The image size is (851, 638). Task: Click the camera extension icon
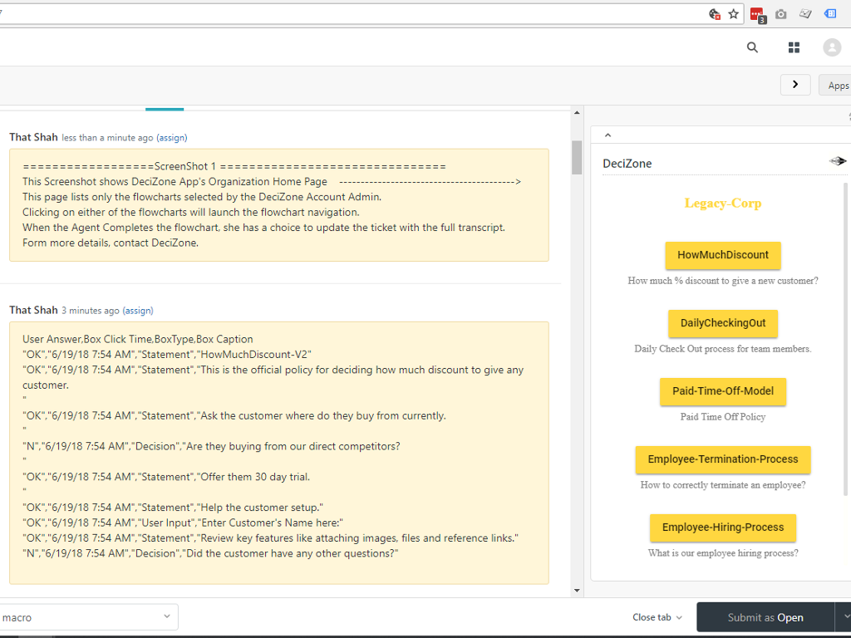(x=781, y=14)
